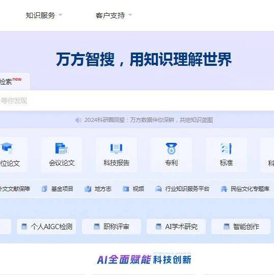Click the 民俗文化专题库 icon

(224, 189)
